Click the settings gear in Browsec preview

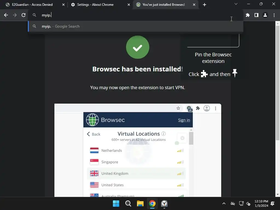click(182, 138)
